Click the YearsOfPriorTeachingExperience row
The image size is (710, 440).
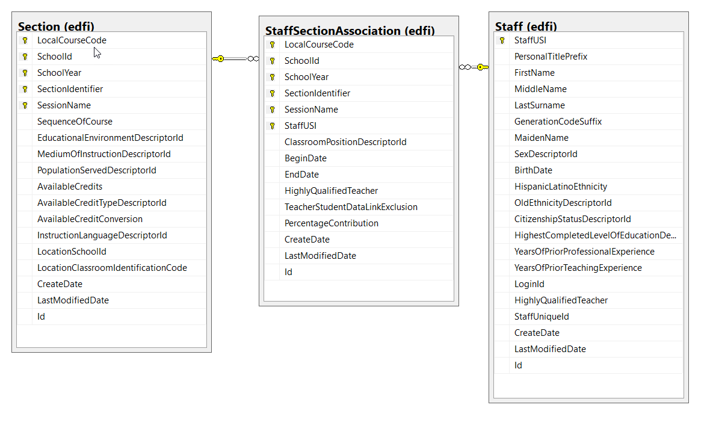(x=588, y=268)
